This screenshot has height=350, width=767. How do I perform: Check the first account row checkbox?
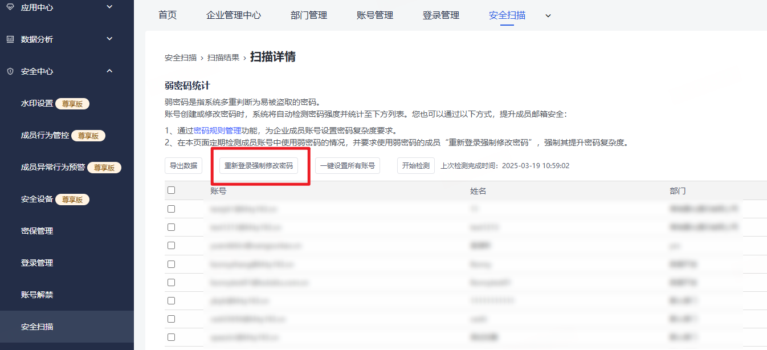pos(172,209)
